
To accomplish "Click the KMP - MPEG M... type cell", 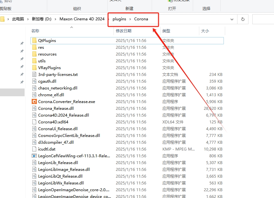I will click(179, 149).
